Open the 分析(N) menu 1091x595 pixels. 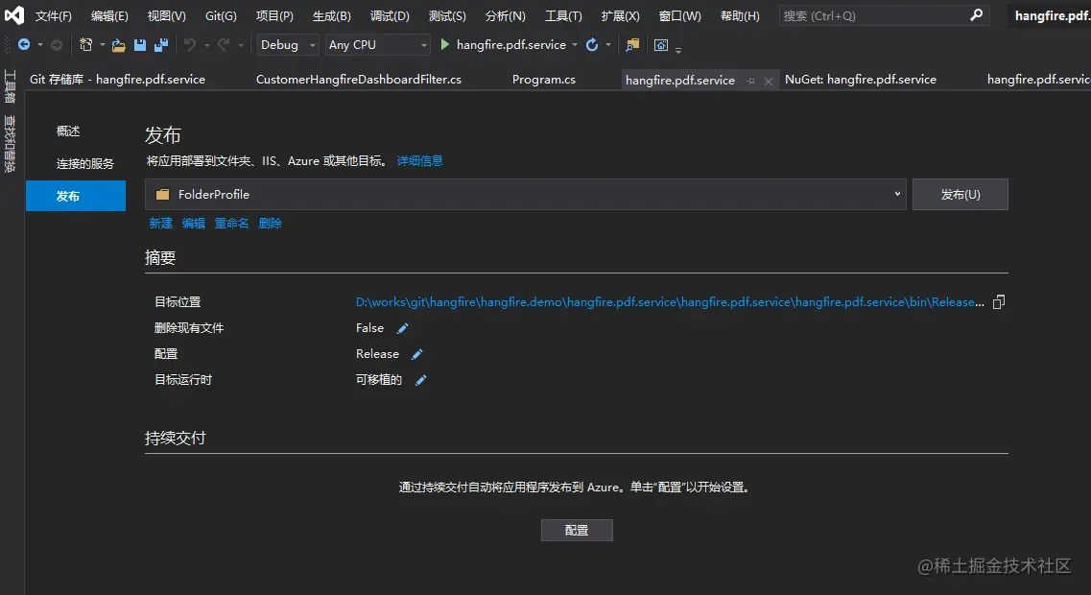[505, 15]
